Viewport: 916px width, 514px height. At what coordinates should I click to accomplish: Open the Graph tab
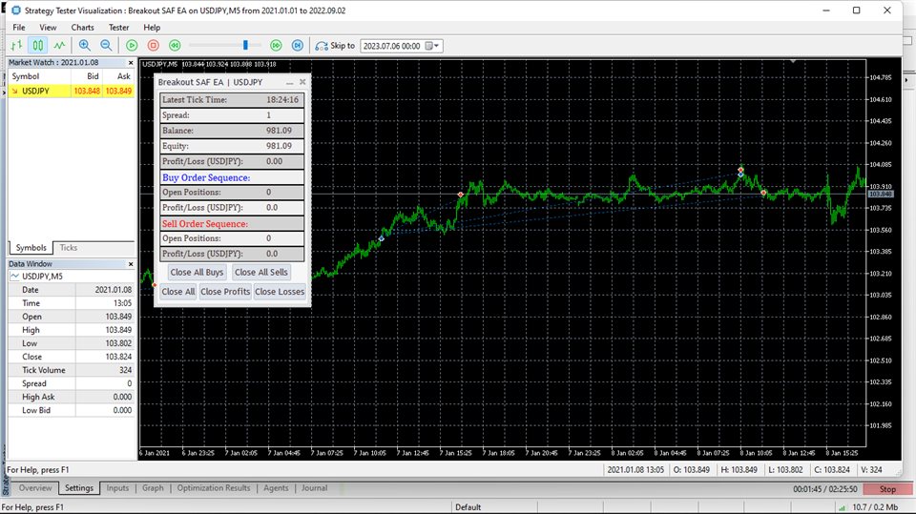(x=153, y=487)
